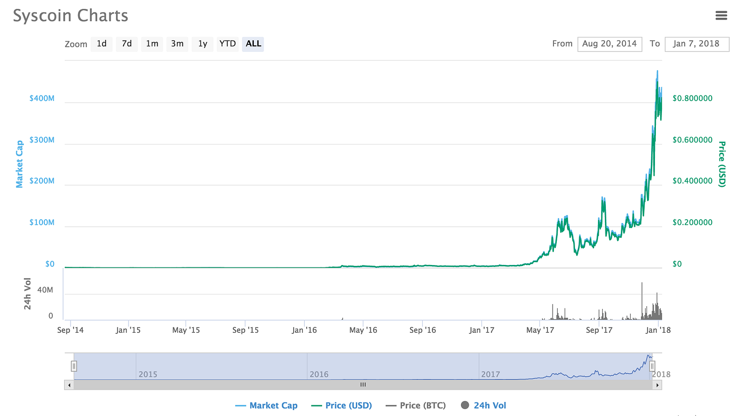Click the Jan '18 x-axis label
Screen dimensions: 748x416
click(x=658, y=330)
